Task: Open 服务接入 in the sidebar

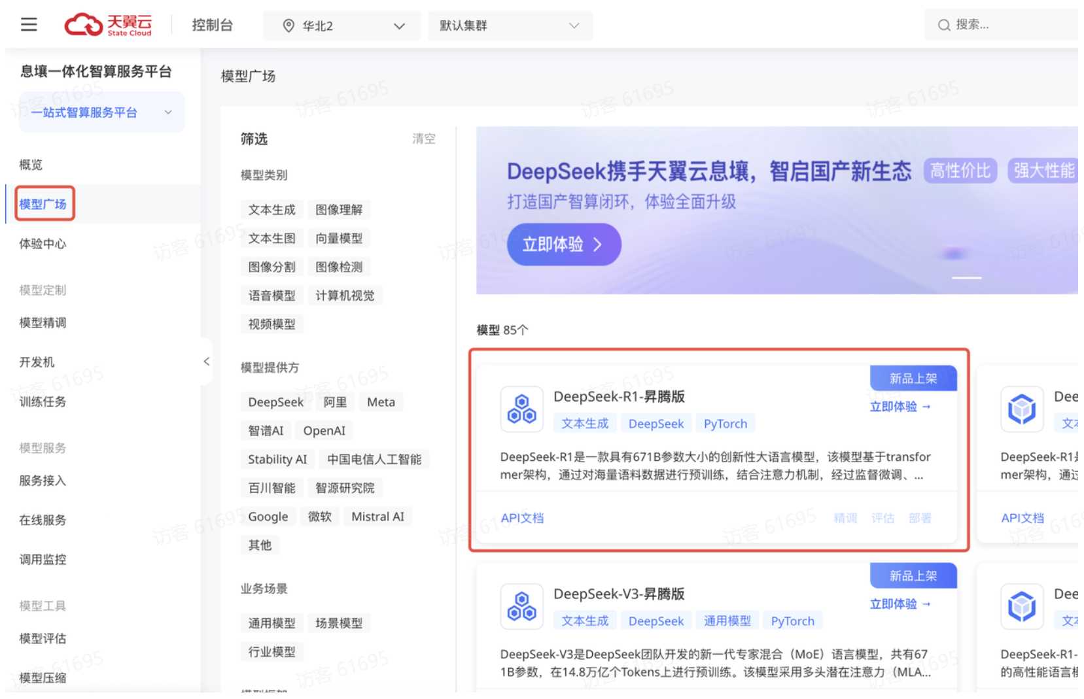Action: [x=43, y=480]
